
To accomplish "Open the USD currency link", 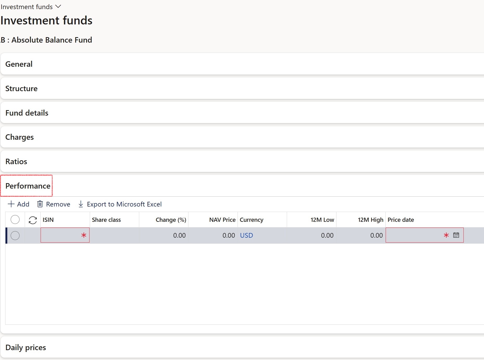I will [x=246, y=235].
